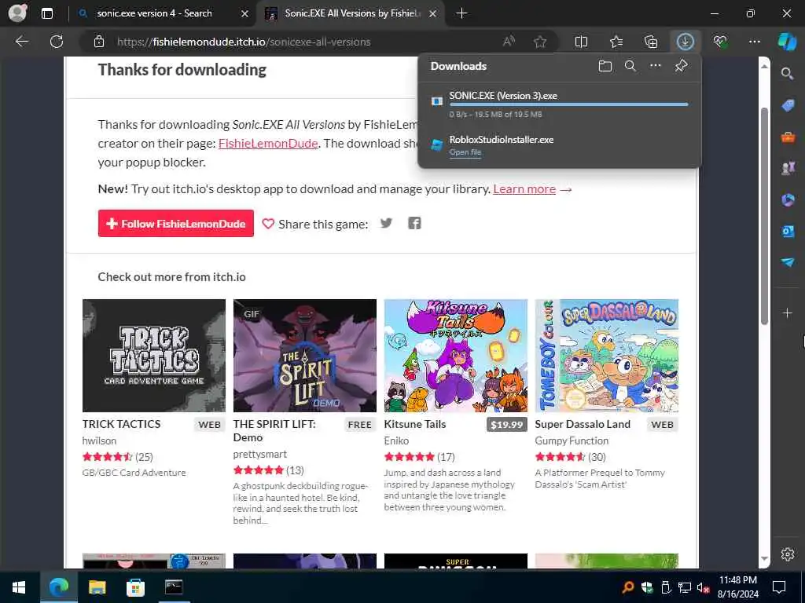805x603 pixels.
Task: Open File Explorer from taskbar
Action: tap(97, 587)
